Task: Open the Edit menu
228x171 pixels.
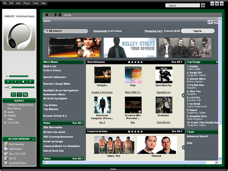Action: click(x=11, y=3)
